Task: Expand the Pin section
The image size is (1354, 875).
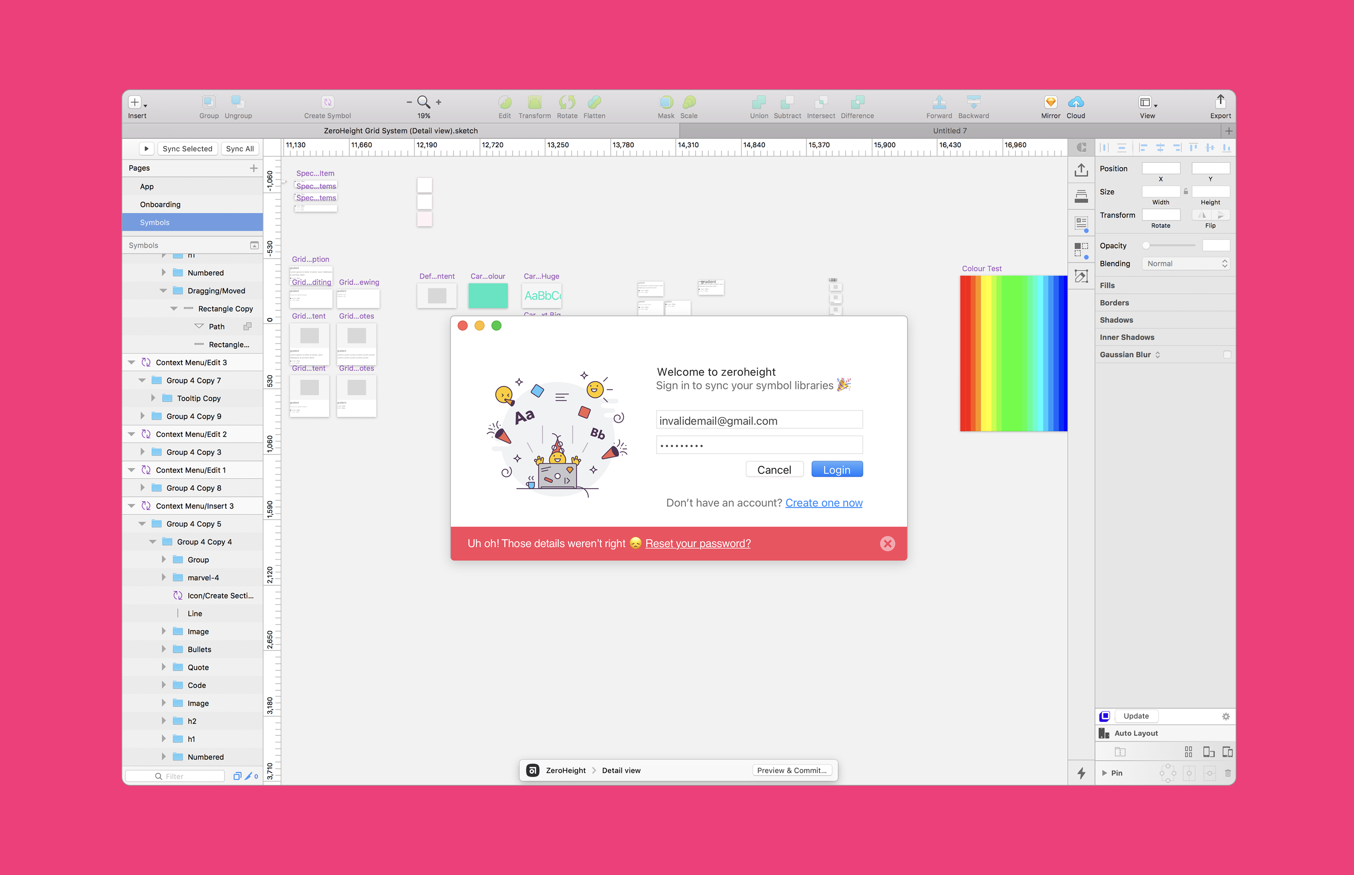Action: tap(1104, 773)
